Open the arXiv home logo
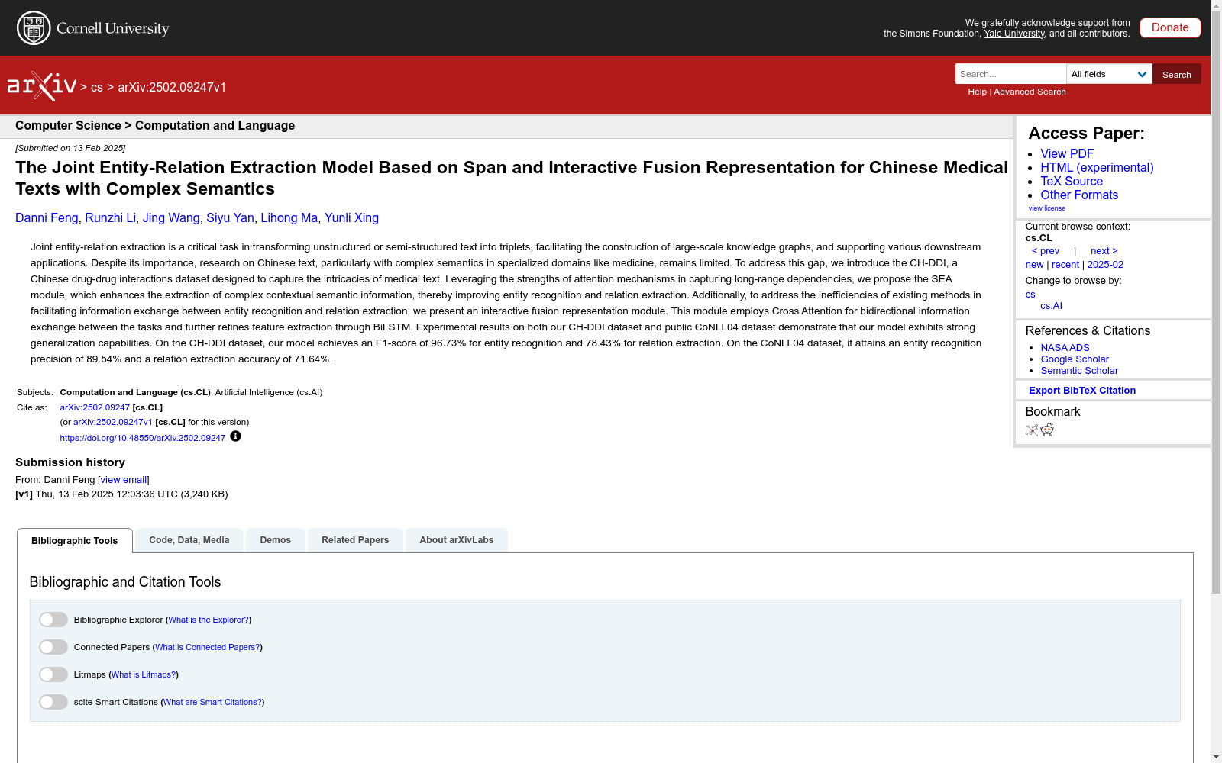 tap(42, 86)
